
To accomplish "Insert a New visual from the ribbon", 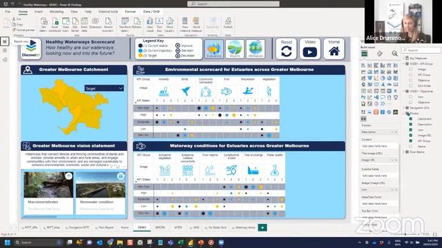I will point(150,25).
